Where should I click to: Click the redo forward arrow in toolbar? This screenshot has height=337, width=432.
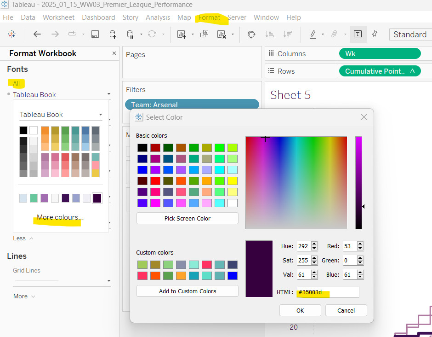coord(55,34)
